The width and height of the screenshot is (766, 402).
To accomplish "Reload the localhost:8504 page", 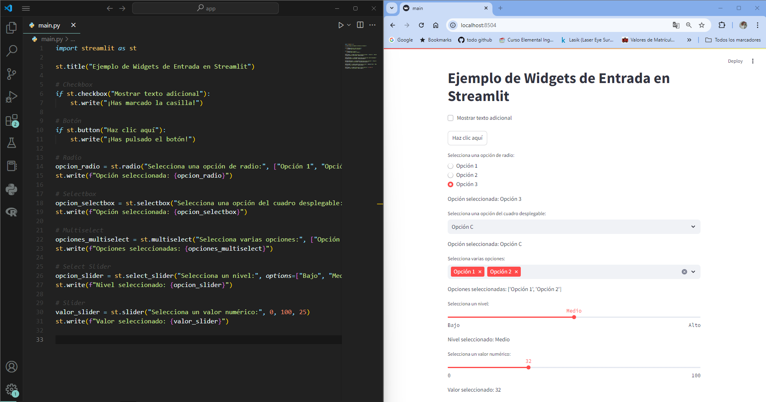I will click(x=421, y=25).
